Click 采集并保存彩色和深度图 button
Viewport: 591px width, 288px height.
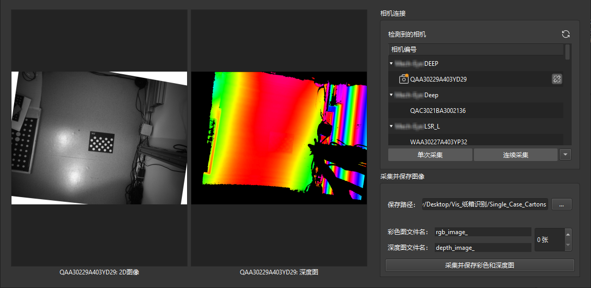coord(480,266)
